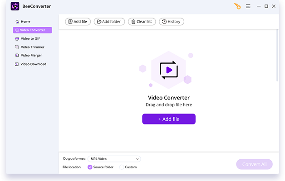Click the Add file toolbar button

tap(78, 22)
